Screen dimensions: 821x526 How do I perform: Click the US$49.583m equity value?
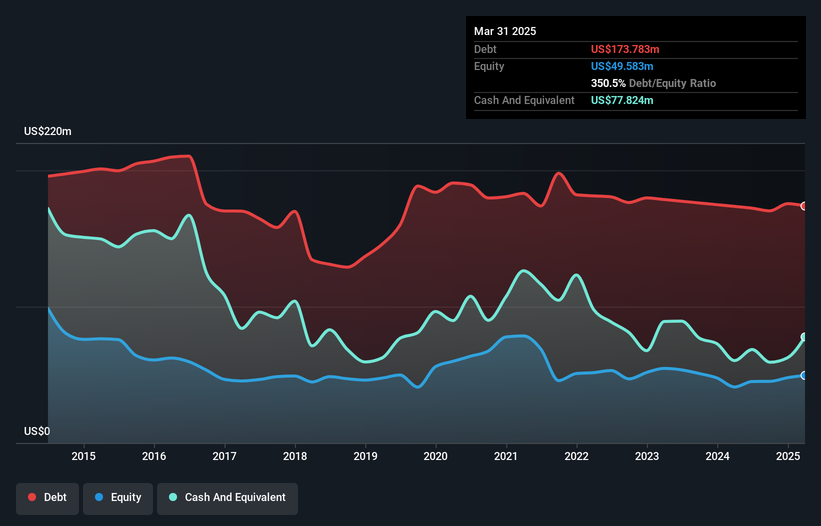[622, 66]
